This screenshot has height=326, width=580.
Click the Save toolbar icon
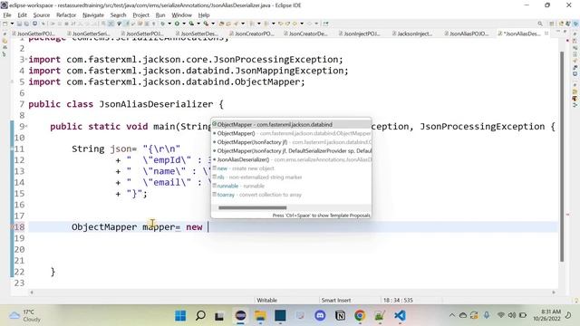click(19, 24)
